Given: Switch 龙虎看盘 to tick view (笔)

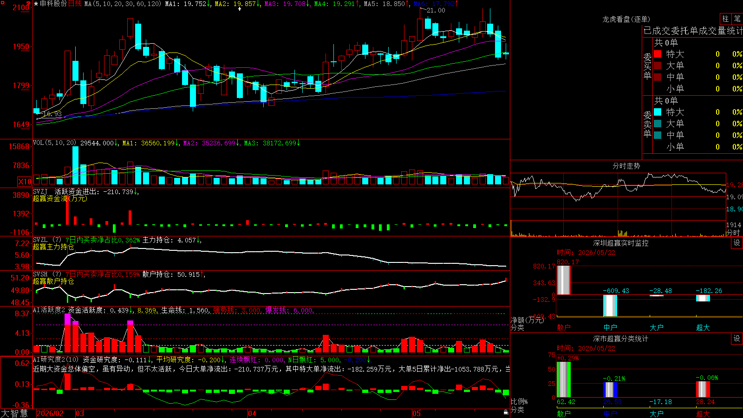Looking at the screenshot, I should point(737,19).
